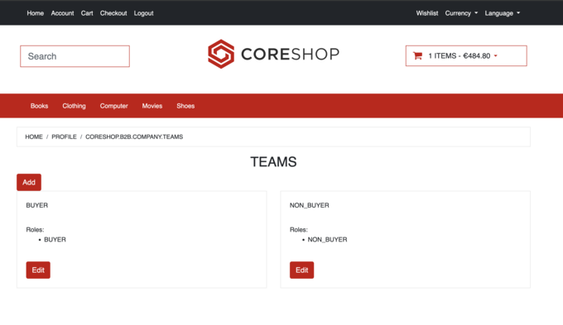Browse the Clothing category
Image resolution: width=563 pixels, height=325 pixels.
[74, 106]
